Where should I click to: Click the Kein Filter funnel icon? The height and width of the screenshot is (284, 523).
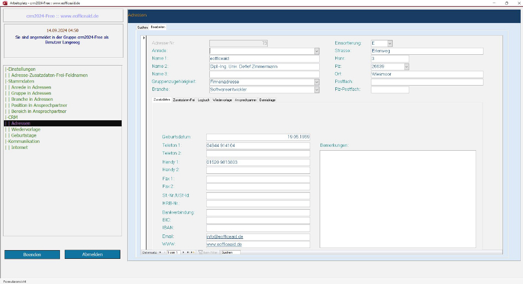point(201,252)
